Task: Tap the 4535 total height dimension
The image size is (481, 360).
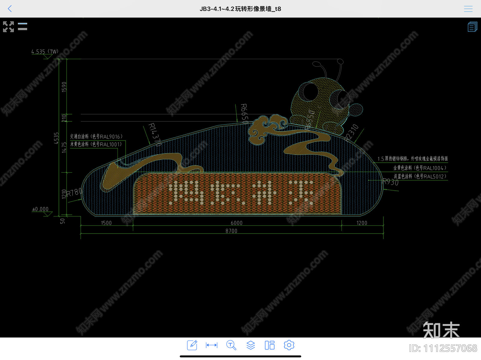Action: (56, 138)
